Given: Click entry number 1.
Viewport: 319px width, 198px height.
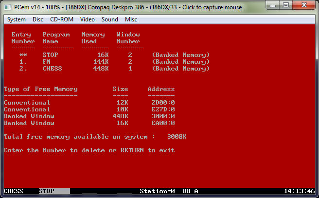Looking at the screenshot, I should pyautogui.click(x=23, y=62).
